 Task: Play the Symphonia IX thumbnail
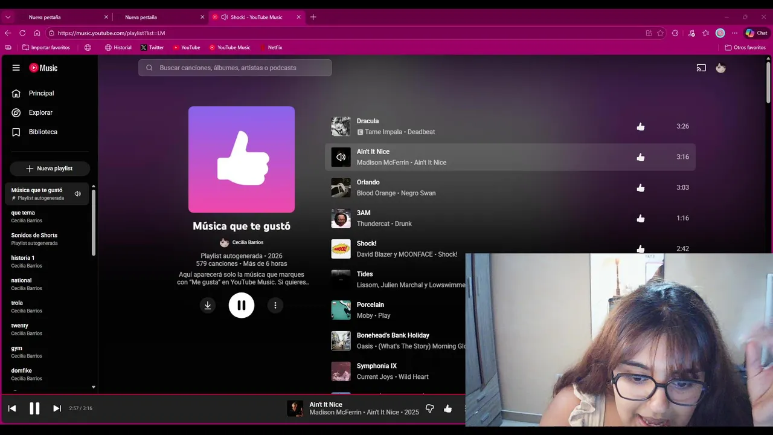(x=341, y=372)
